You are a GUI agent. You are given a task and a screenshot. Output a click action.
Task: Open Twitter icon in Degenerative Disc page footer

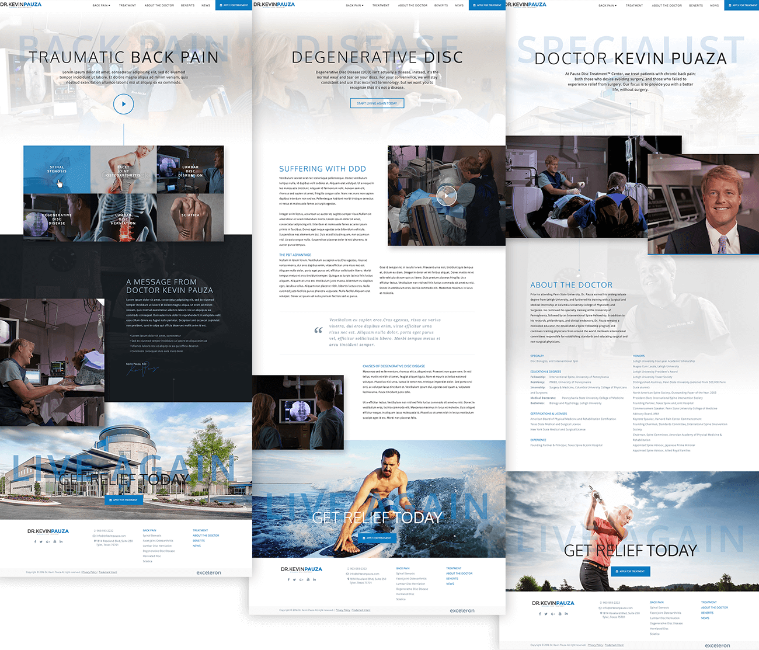[294, 579]
